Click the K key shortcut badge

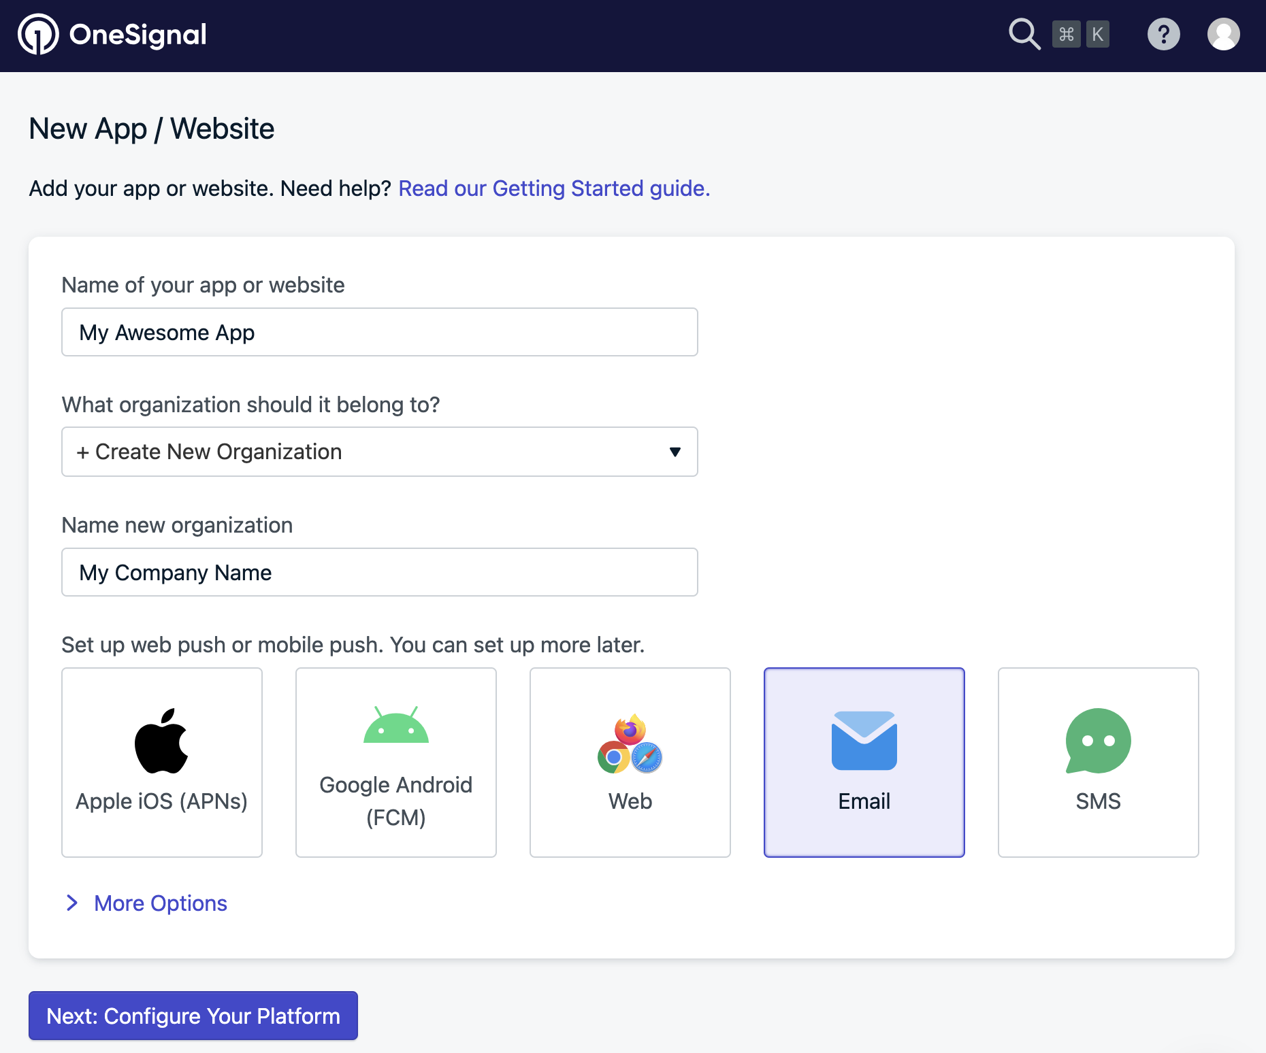tap(1097, 34)
